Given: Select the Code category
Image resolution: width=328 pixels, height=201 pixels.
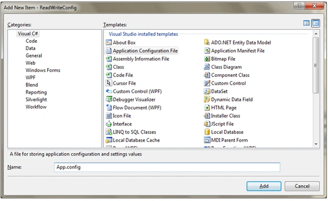Looking at the screenshot, I should pos(31,41).
